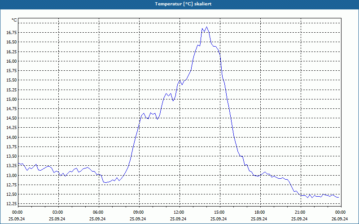Click the "°C" unit label on the y-axis
Viewport: 359px width, 224px height.
point(14,20)
